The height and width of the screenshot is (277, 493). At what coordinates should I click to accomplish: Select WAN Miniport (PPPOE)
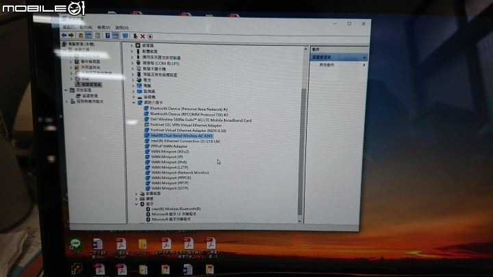(171, 178)
